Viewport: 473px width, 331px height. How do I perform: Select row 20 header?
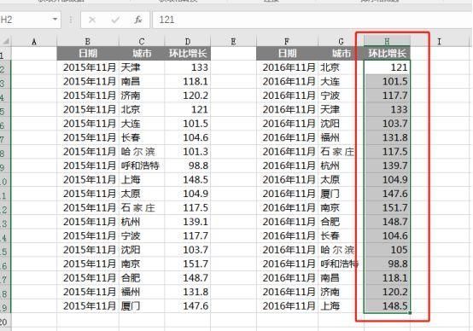tap(5, 320)
